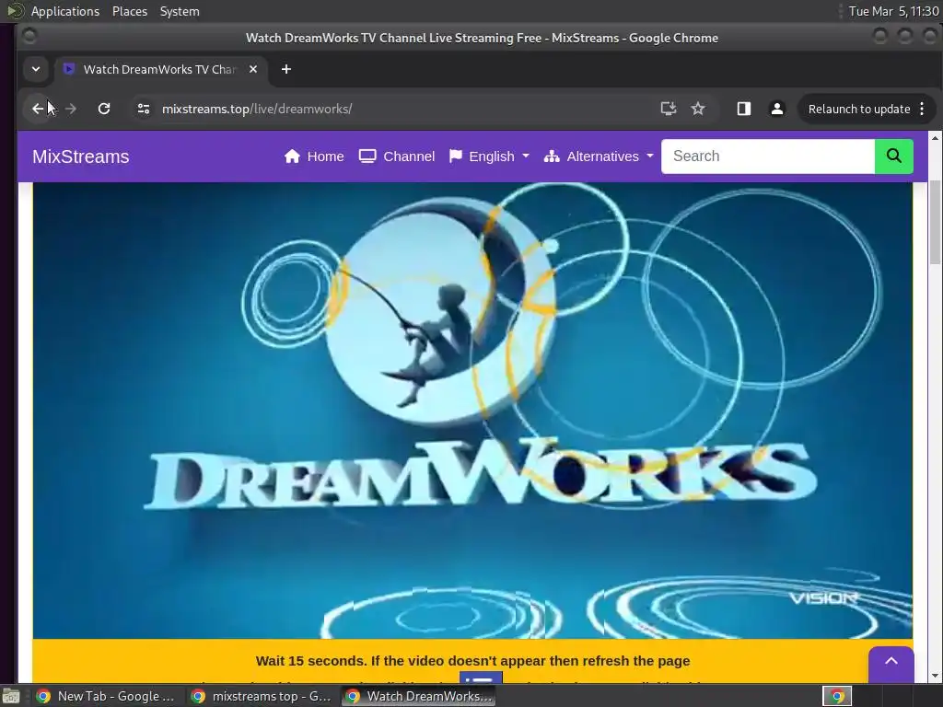
Task: Expand the English language dropdown
Action: click(526, 156)
